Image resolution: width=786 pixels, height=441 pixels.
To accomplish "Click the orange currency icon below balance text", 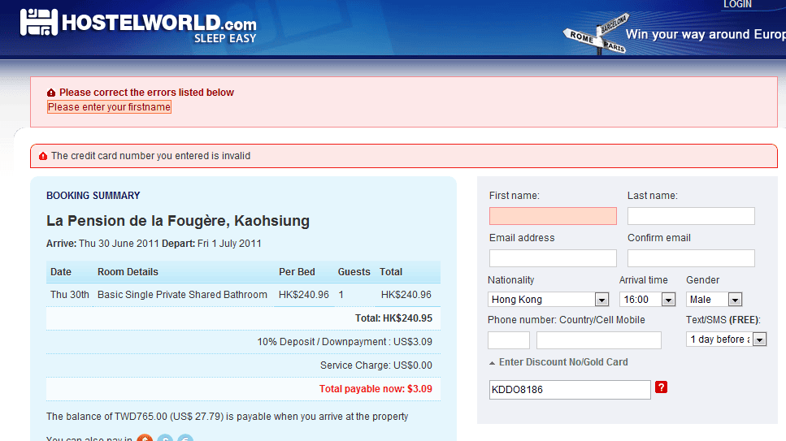I will (145, 439).
